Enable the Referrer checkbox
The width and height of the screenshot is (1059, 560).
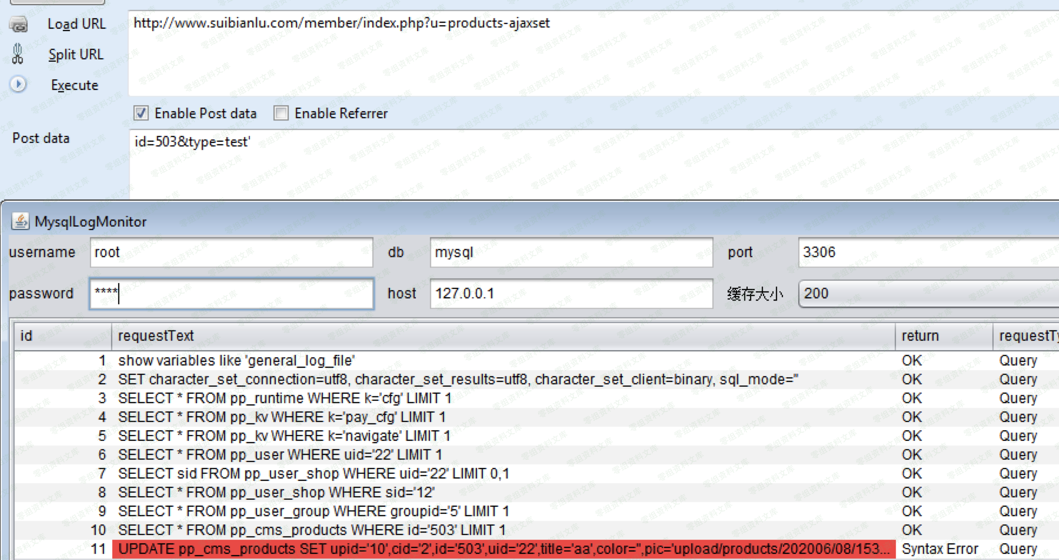click(x=281, y=113)
